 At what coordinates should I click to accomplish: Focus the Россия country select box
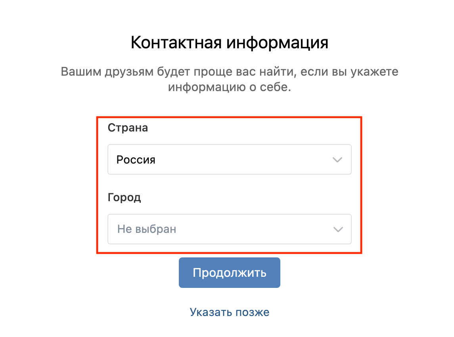click(229, 160)
